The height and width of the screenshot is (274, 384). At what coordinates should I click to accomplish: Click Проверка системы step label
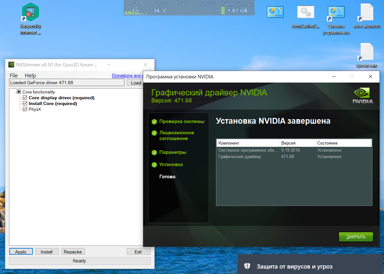(x=182, y=121)
